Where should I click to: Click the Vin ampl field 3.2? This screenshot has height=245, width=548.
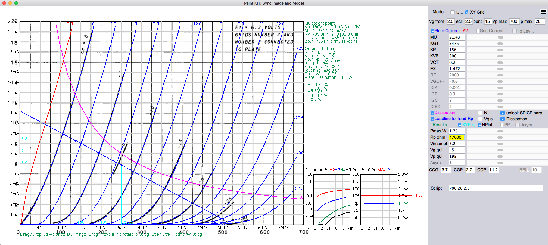(x=456, y=144)
